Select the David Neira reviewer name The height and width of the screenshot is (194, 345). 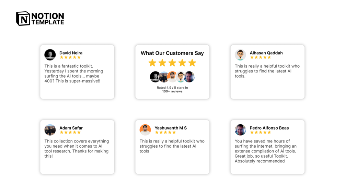point(71,53)
